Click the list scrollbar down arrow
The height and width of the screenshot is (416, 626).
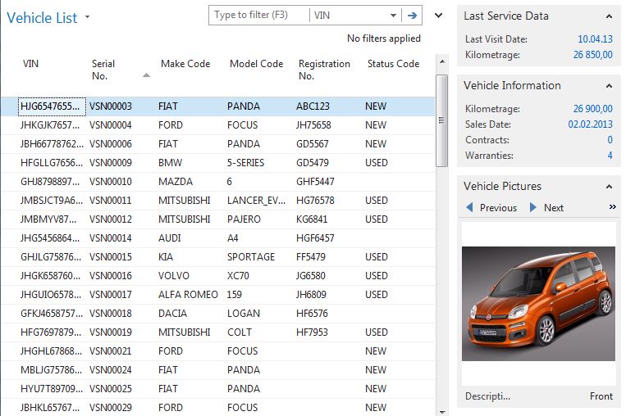click(x=442, y=412)
